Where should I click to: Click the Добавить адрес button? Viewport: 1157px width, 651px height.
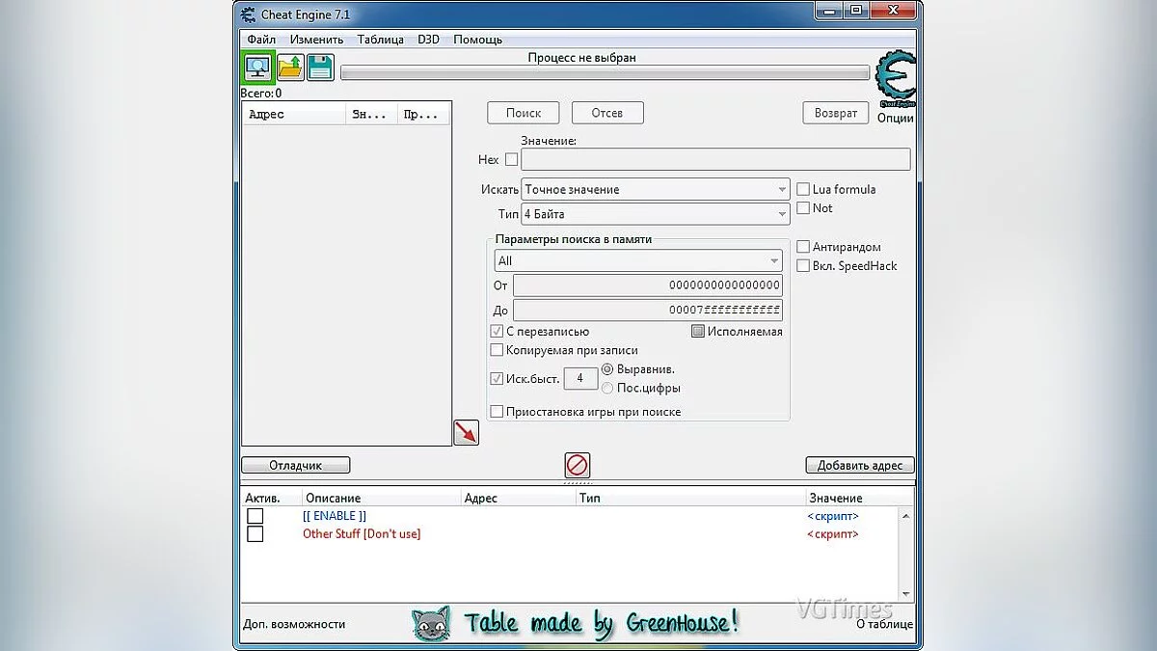pos(859,465)
